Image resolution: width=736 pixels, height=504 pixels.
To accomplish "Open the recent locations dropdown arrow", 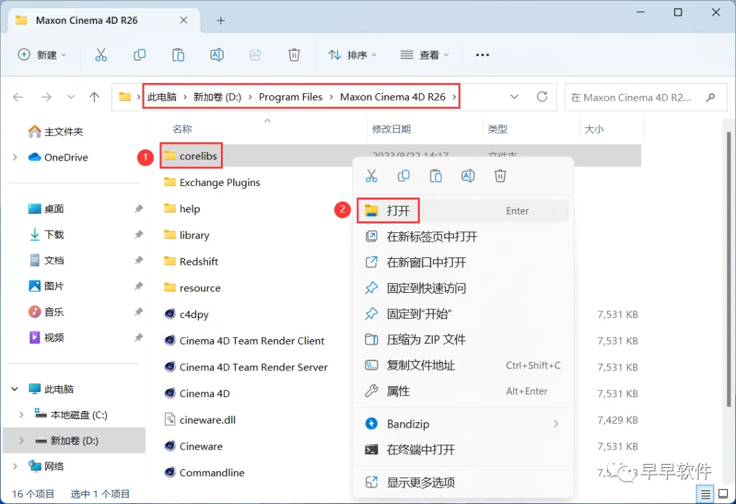I will point(71,97).
